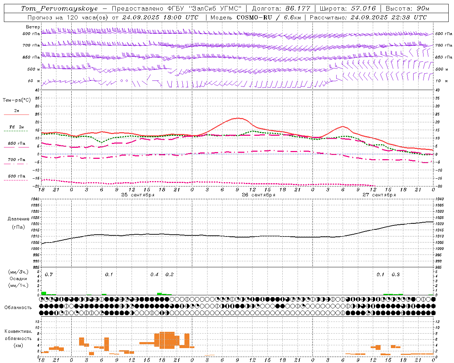
Task: Click the '0.2' precipitation amount value
Action: coord(170,274)
